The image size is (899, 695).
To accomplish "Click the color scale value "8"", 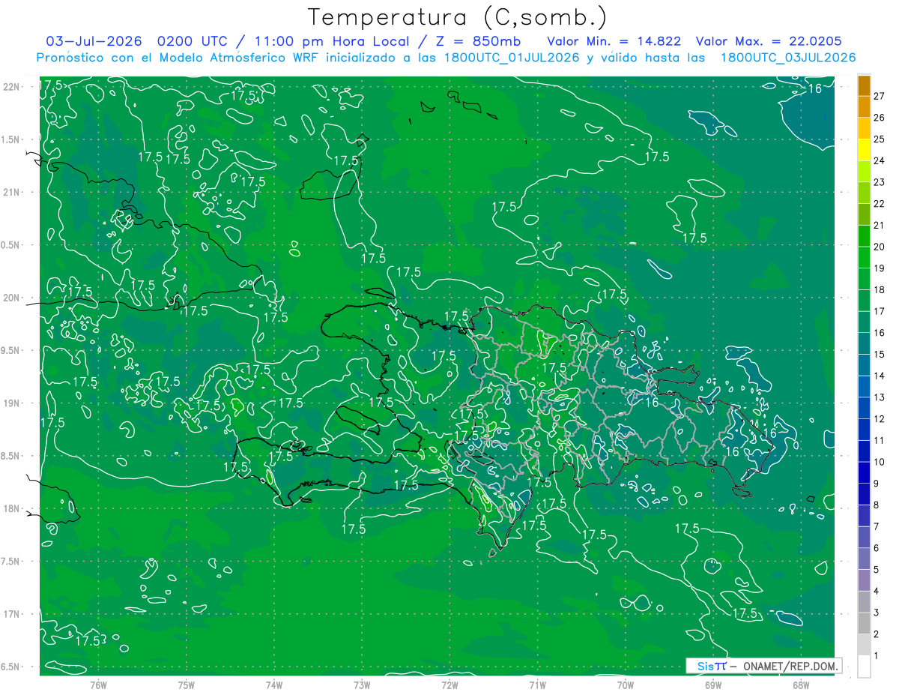I will pyautogui.click(x=877, y=505).
